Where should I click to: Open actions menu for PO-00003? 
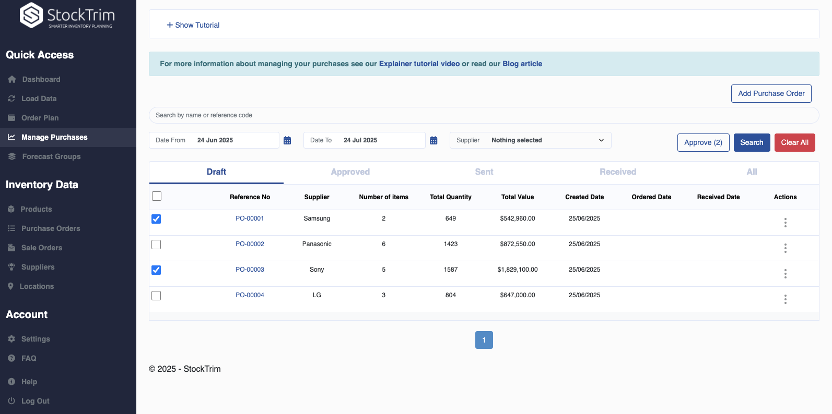tap(786, 274)
